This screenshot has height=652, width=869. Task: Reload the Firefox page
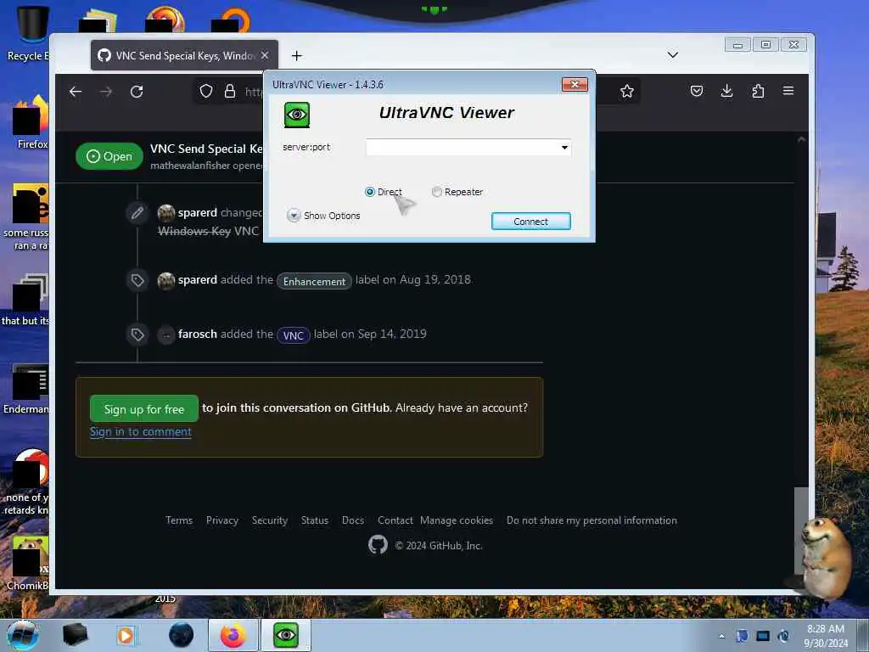[x=137, y=92]
